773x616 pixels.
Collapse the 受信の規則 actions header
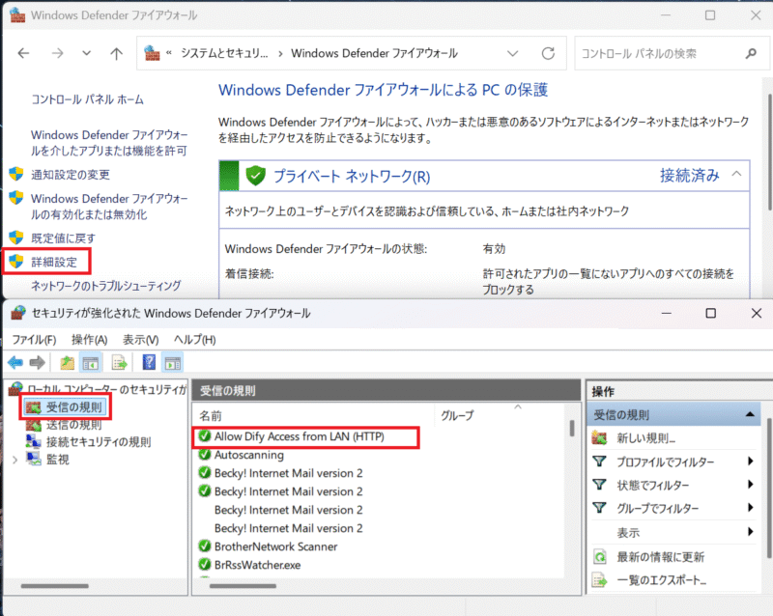click(750, 414)
